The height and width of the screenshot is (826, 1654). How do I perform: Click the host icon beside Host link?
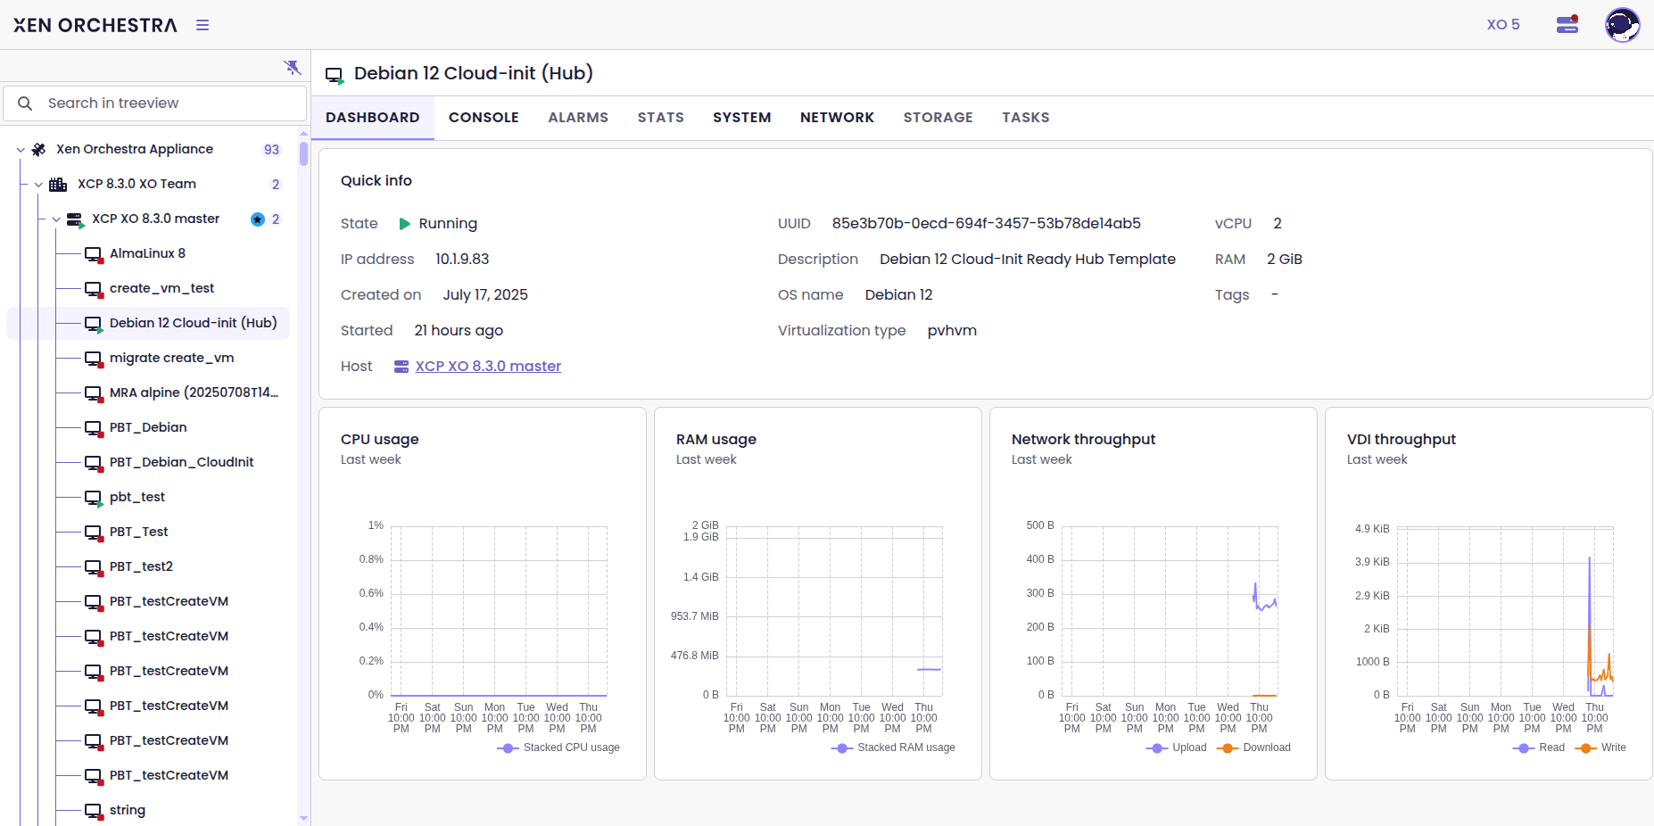click(x=401, y=367)
